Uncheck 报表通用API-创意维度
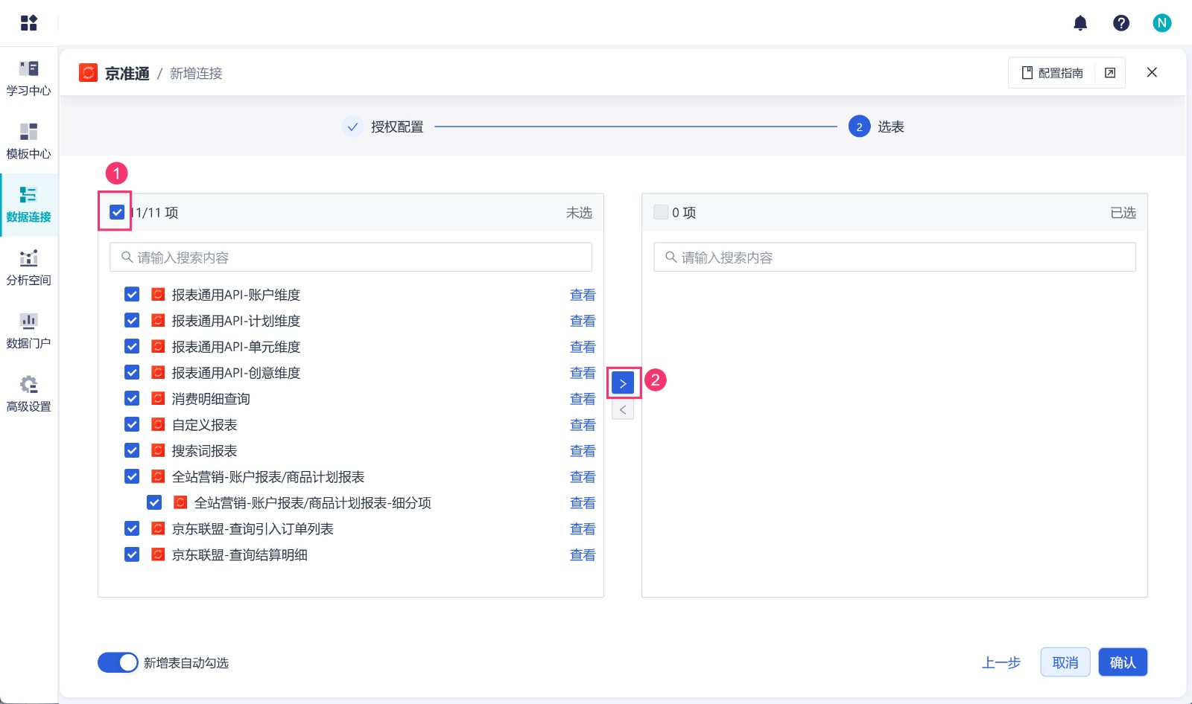Screen dimensions: 1192x704 point(132,372)
